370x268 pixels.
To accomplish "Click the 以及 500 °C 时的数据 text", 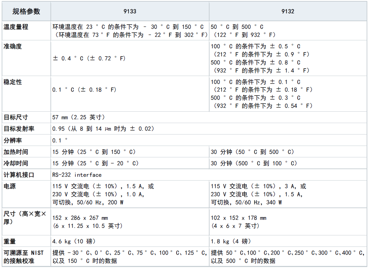I will 243,261.
